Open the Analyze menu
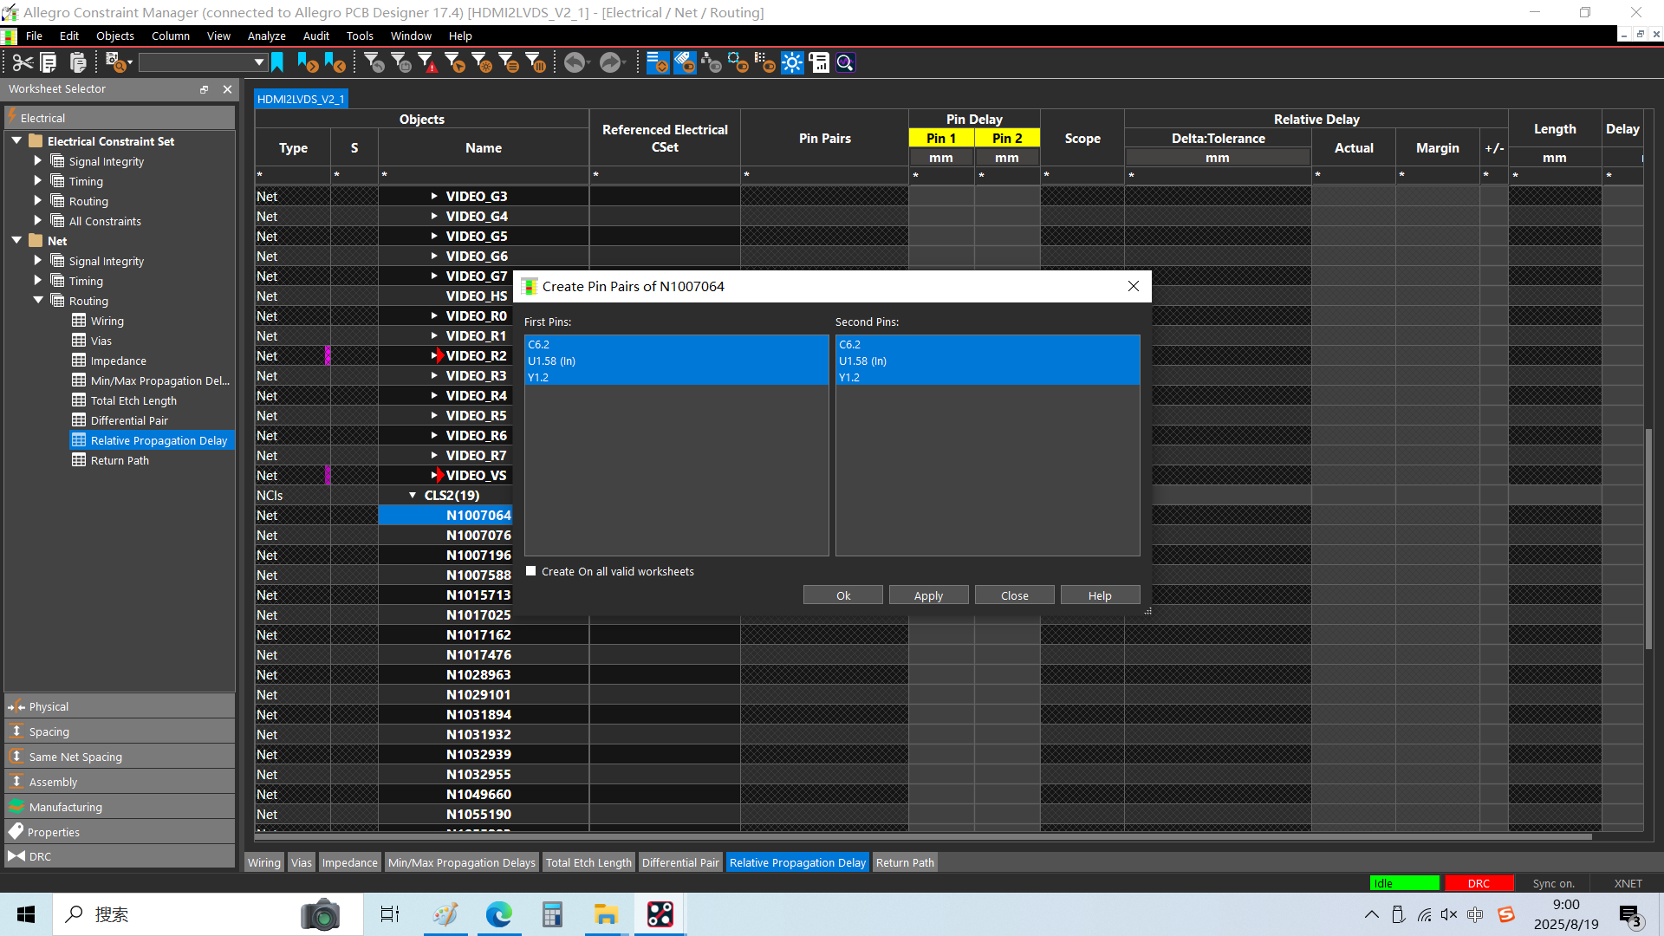The width and height of the screenshot is (1664, 936). 266,36
